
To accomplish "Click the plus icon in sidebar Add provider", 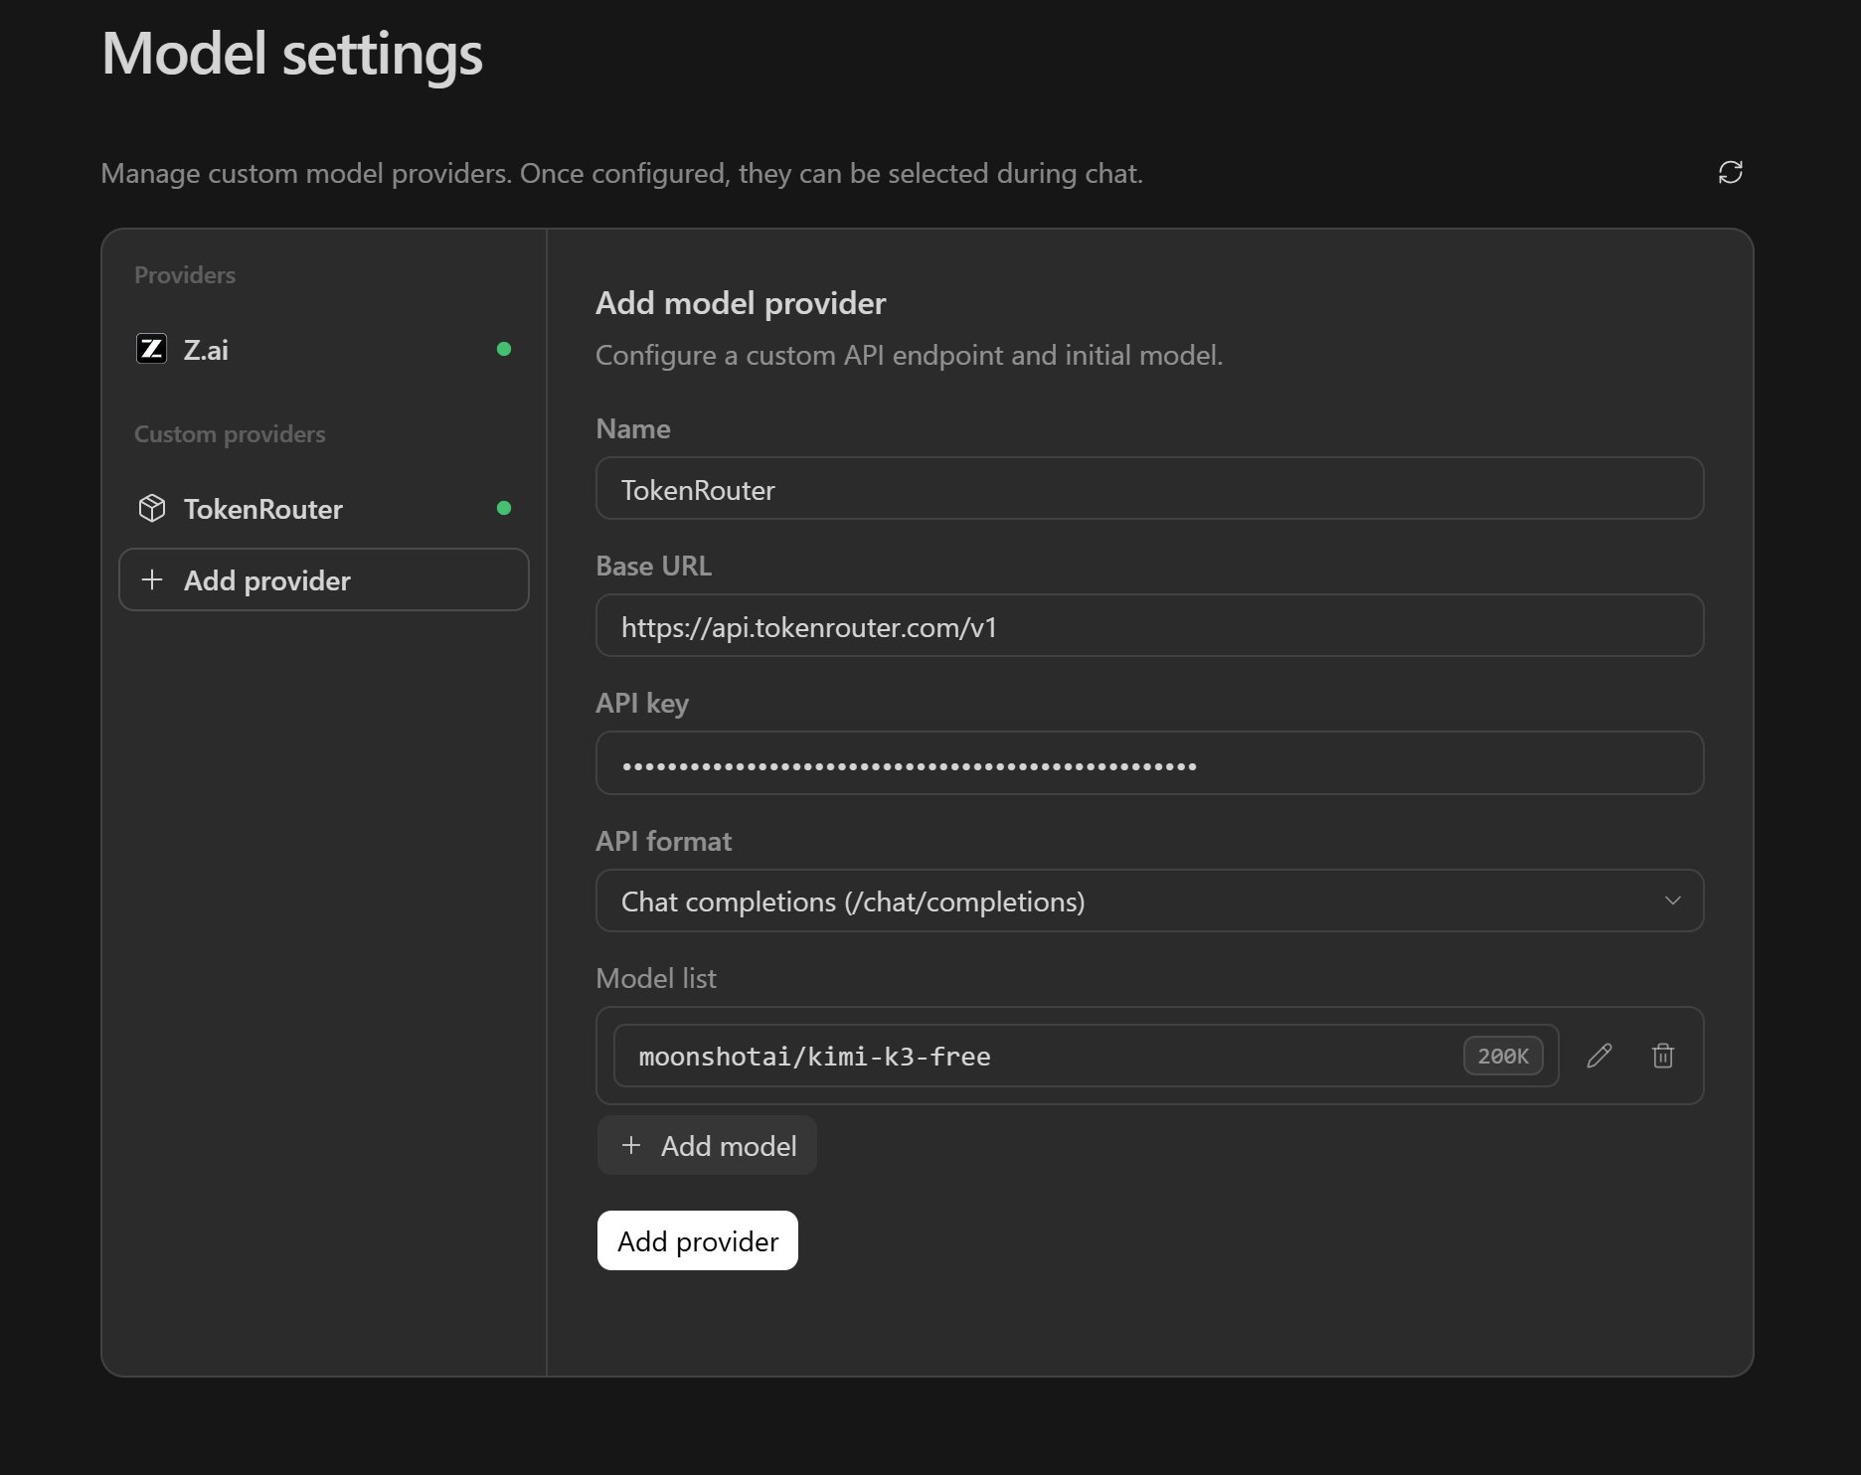I will 152,579.
